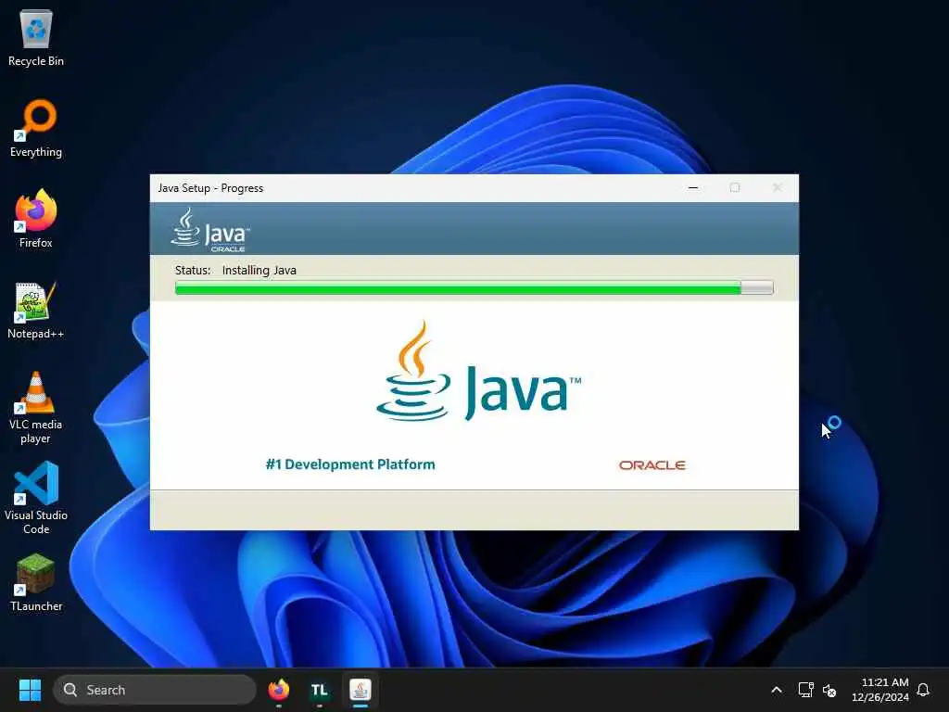
Task: Click the large Java logo graphic
Action: 478,371
